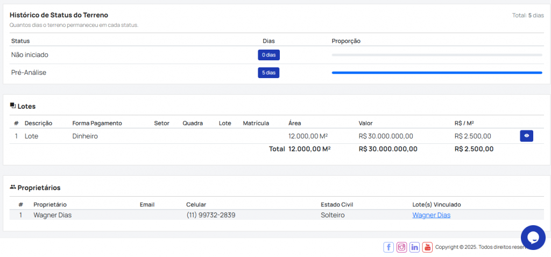This screenshot has height=257, width=551.
Task: Click the Pré-Análise status row label
Action: 29,73
